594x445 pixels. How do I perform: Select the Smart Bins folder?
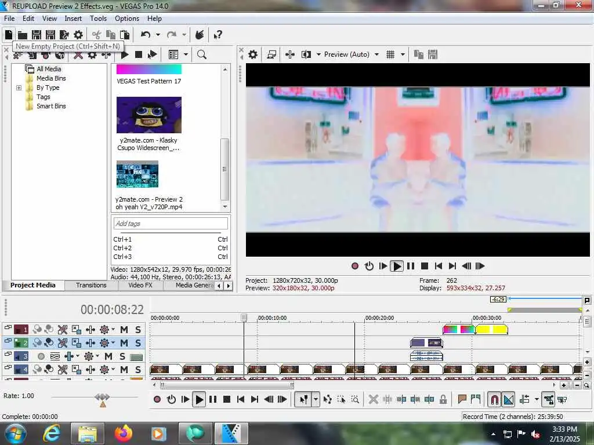tap(51, 107)
